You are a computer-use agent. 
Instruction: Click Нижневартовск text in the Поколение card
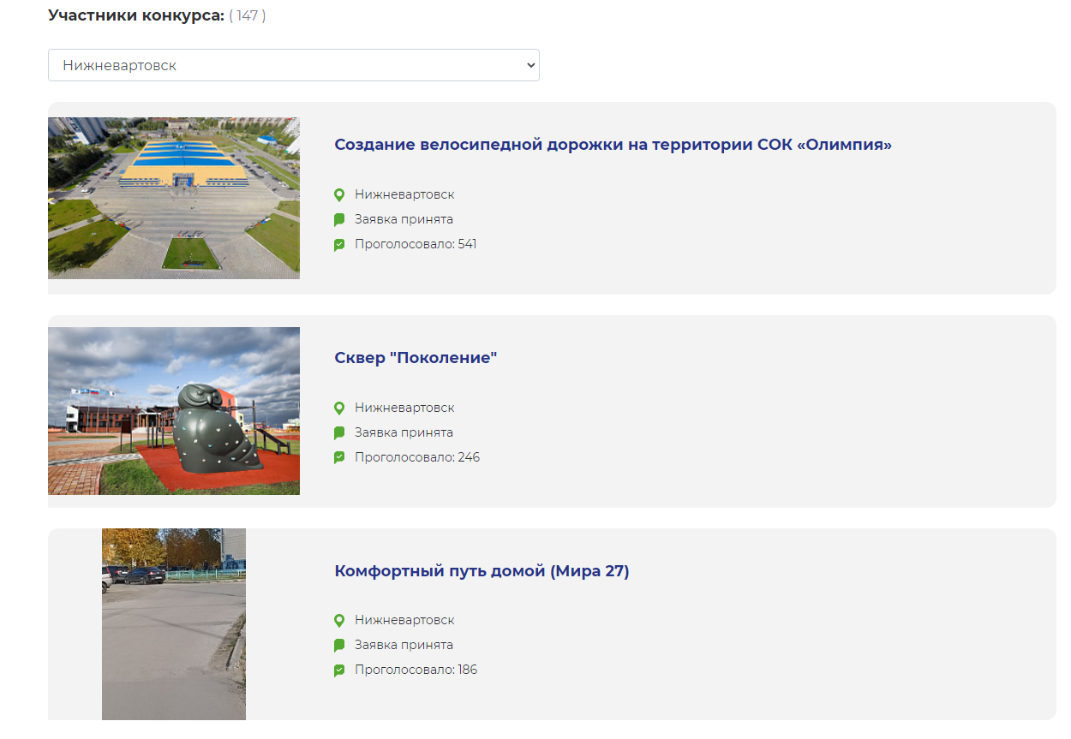[x=404, y=408]
